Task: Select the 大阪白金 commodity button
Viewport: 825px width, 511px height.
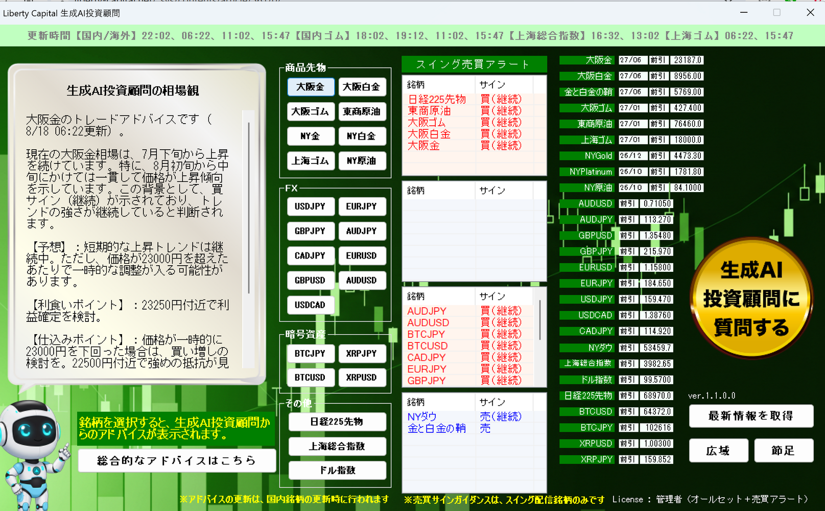Action: [x=362, y=87]
